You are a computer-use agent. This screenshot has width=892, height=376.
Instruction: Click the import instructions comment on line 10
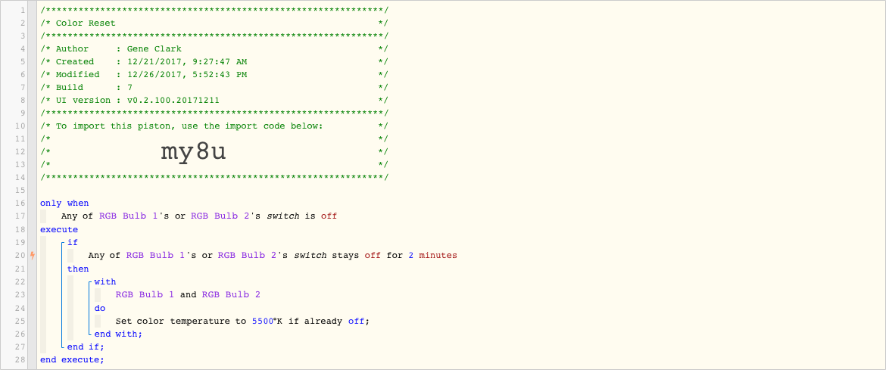point(189,126)
